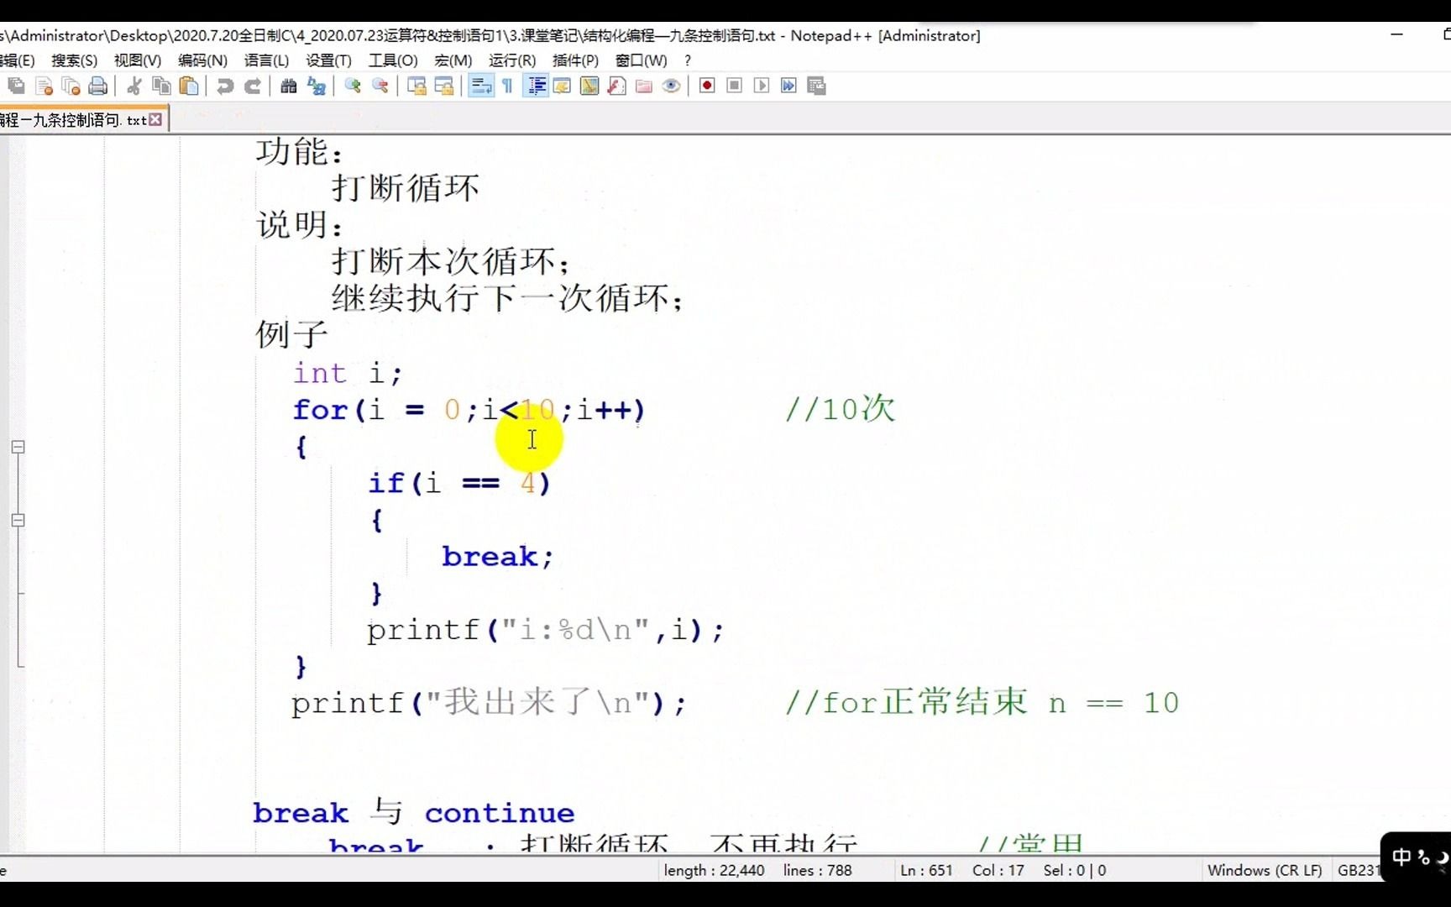
Task: Open the Replace dialog icon
Action: point(316,86)
